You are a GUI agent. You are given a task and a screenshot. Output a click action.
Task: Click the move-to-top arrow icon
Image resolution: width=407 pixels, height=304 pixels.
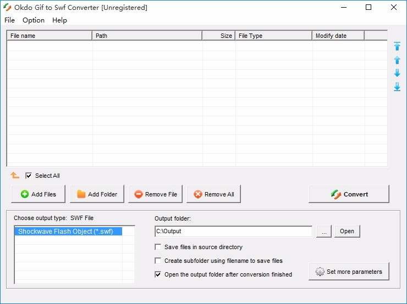[397, 46]
